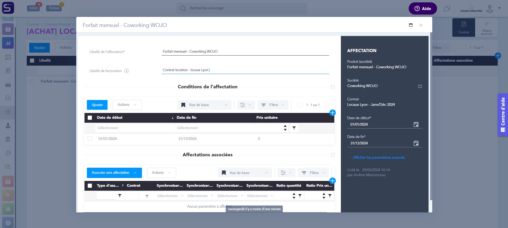
Task: Toggle select-all checkbox in the Affectations associées table header
Action: [x=90, y=186]
